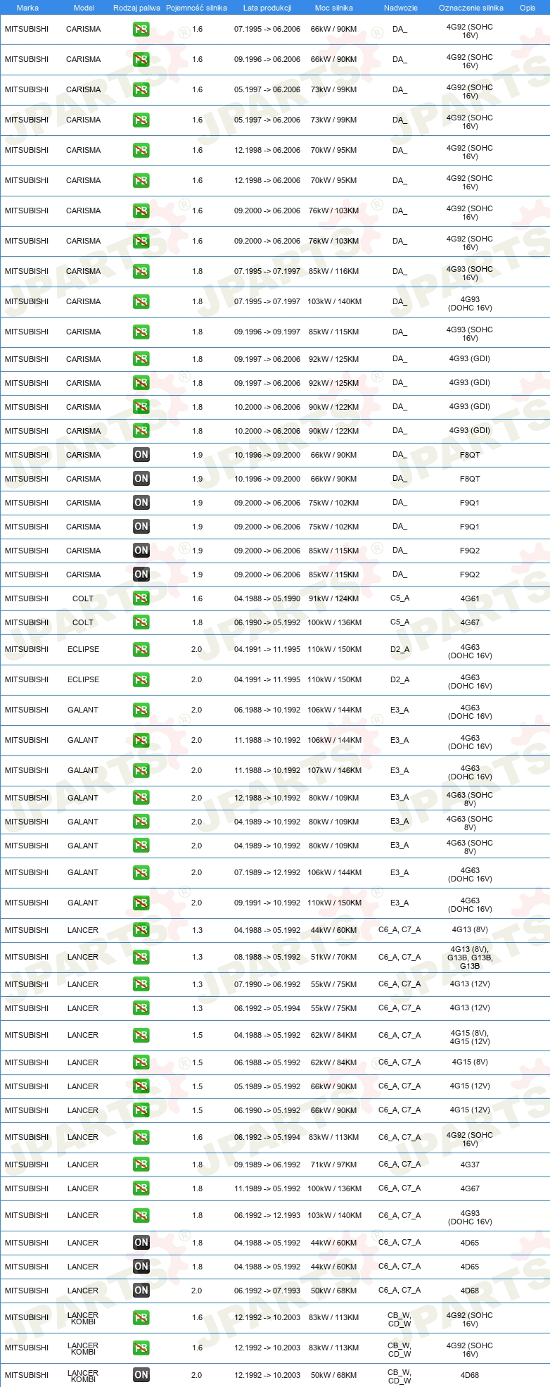
Task: Select the 85kW / 116KM power cell
Action: coord(334,272)
